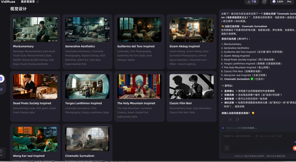Screen dimensions: 296x162
Task: Click the reply arrow icon under the chat message
Action: (223, 120)
